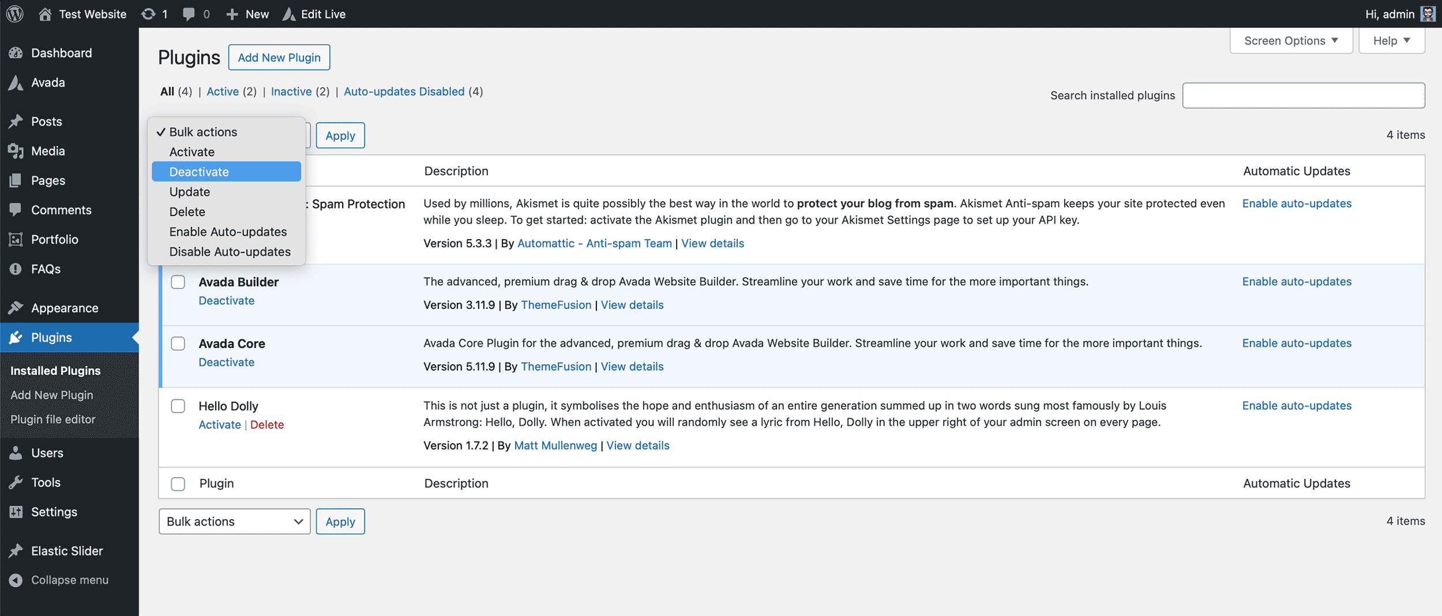Click the Avada Edit Live icon

289,14
